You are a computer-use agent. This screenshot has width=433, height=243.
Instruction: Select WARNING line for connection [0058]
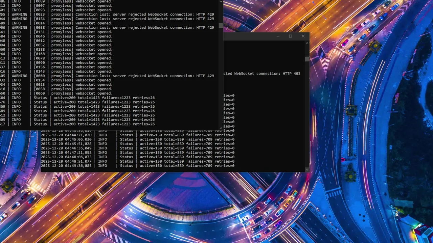coord(107,28)
